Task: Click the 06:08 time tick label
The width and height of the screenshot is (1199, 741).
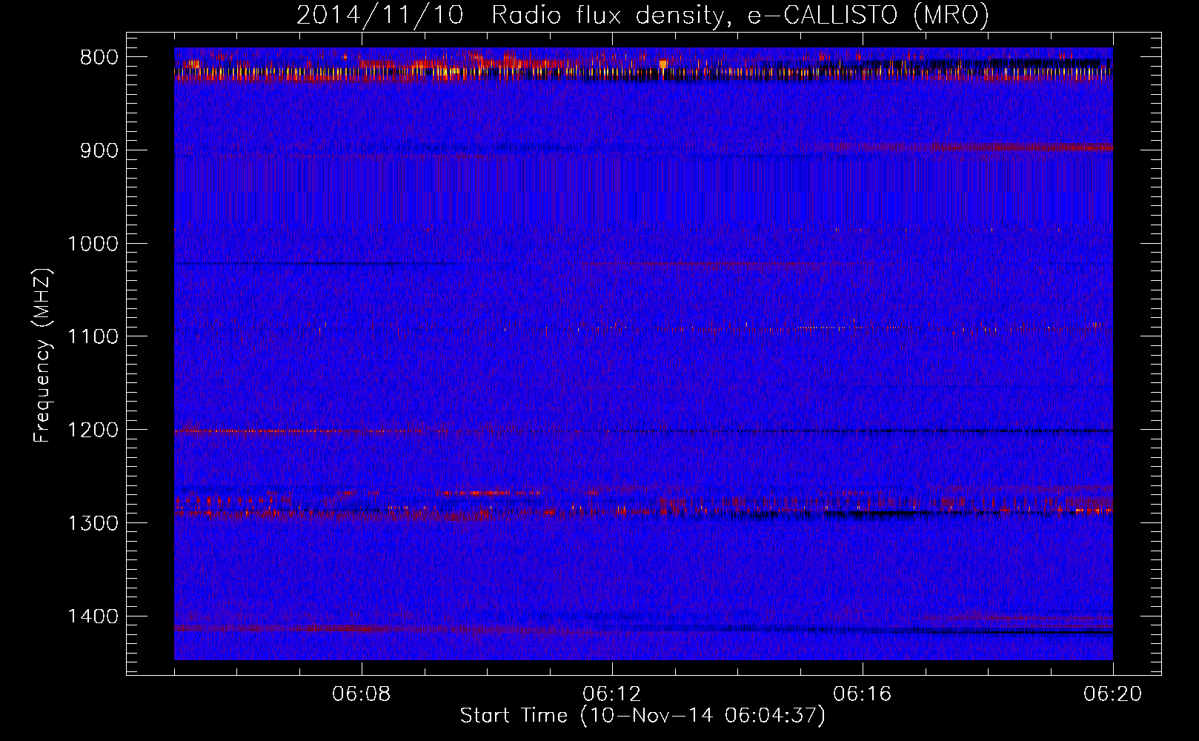Action: [x=362, y=694]
